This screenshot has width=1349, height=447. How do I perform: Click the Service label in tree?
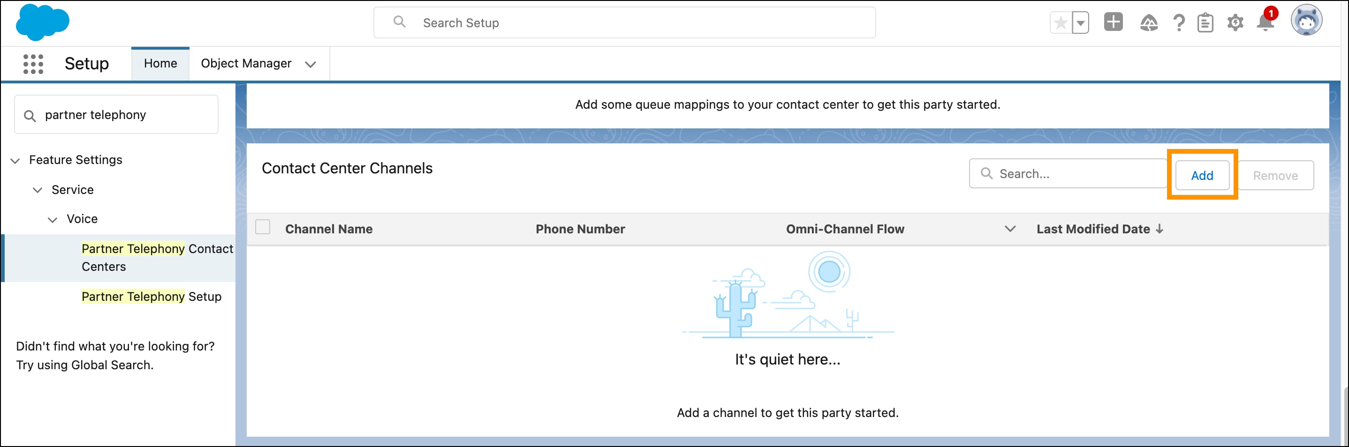coord(72,190)
